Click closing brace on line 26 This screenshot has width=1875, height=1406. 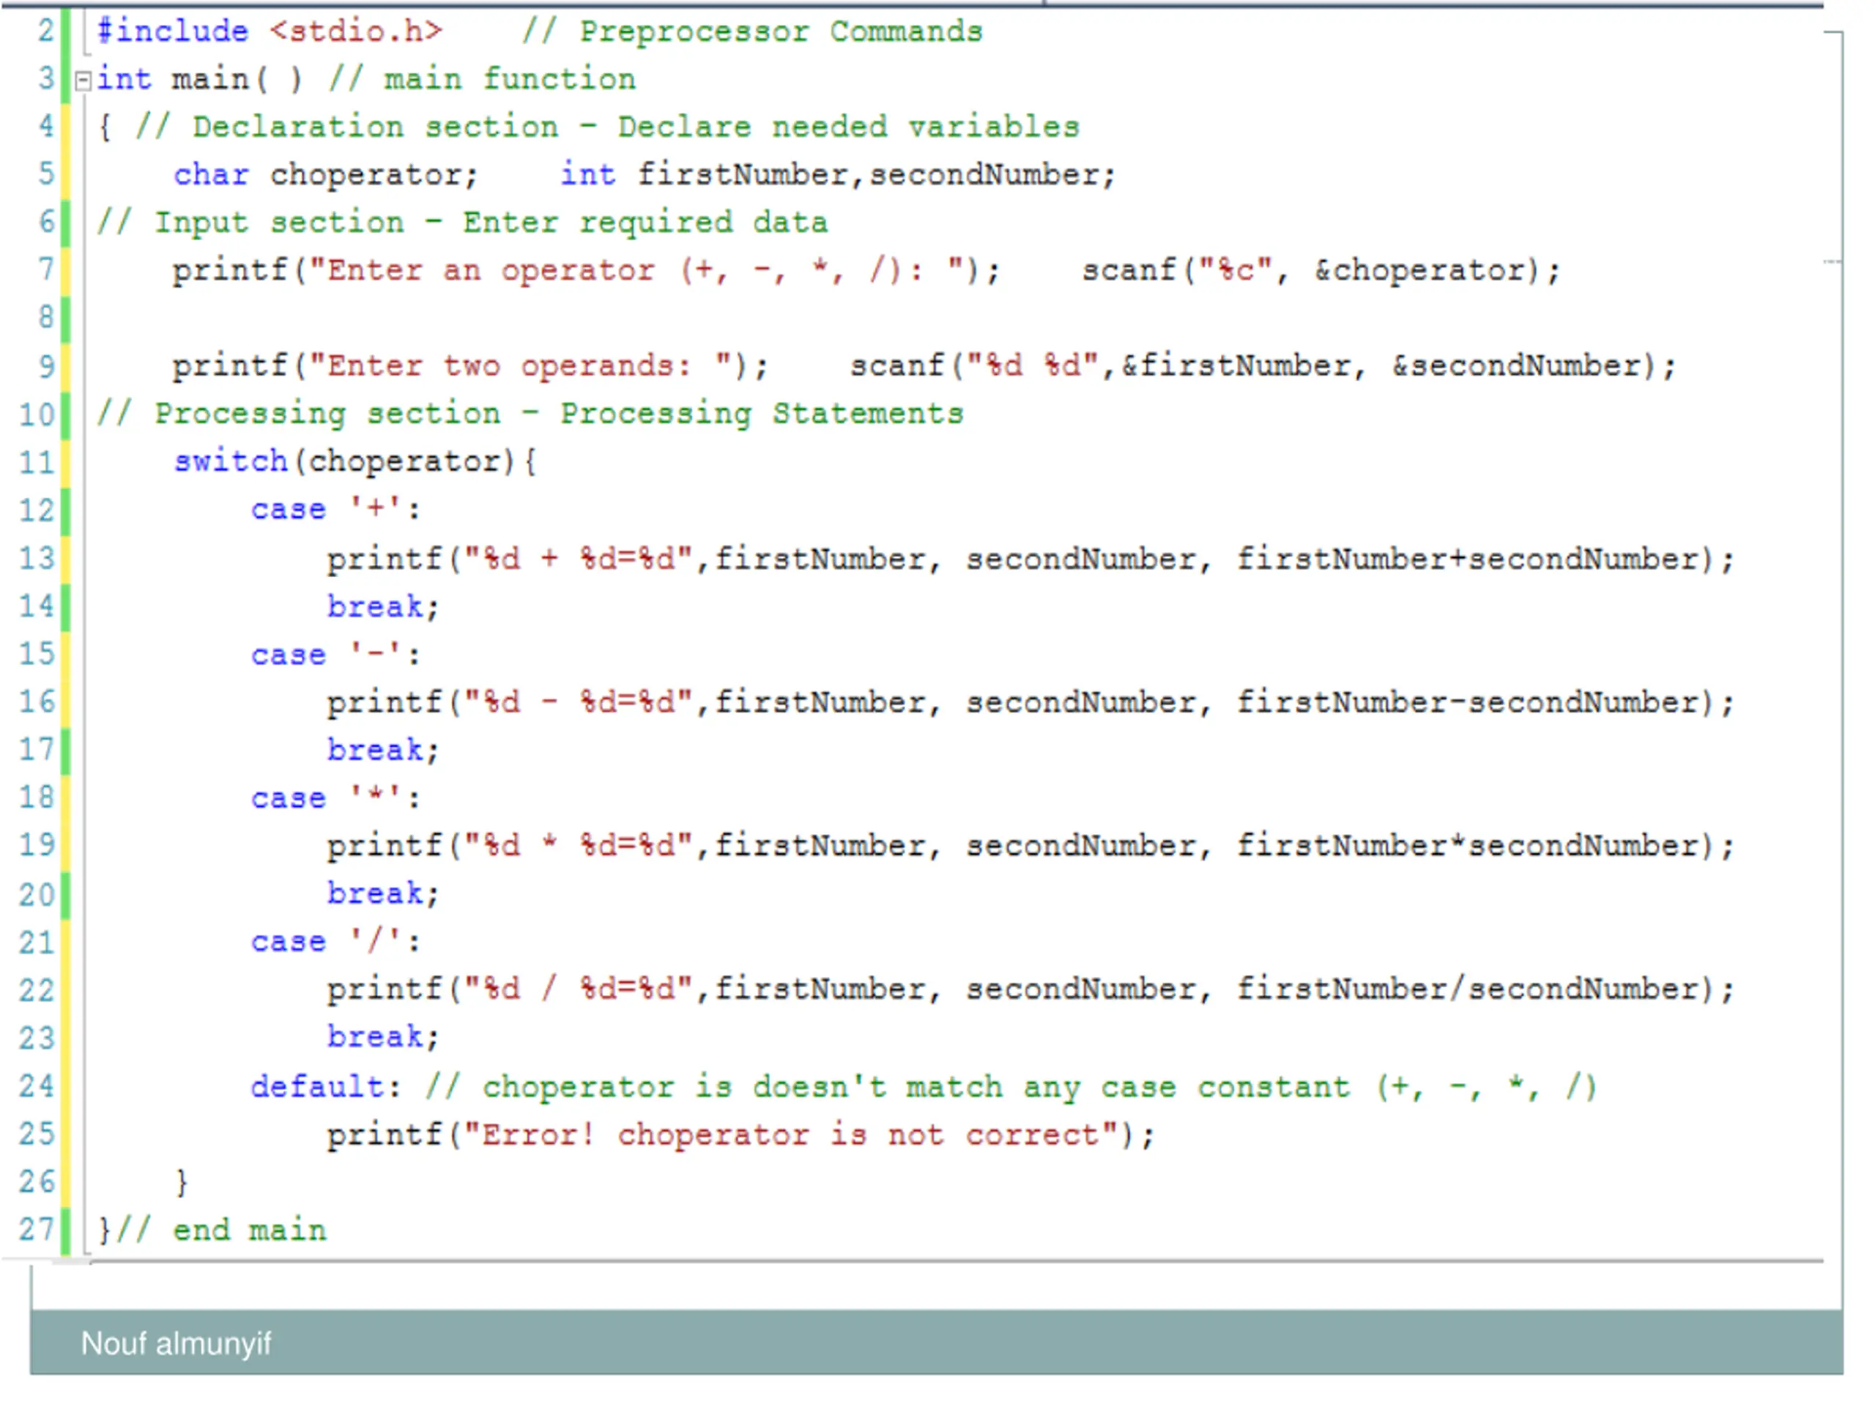tap(182, 1182)
